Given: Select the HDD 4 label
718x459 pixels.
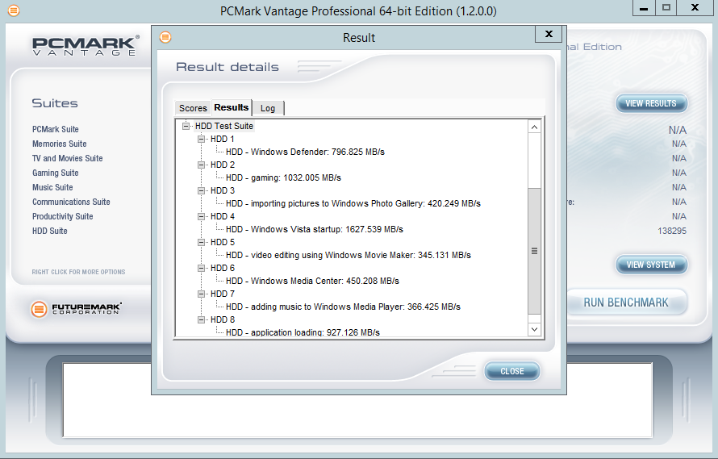Looking at the screenshot, I should tap(222, 216).
